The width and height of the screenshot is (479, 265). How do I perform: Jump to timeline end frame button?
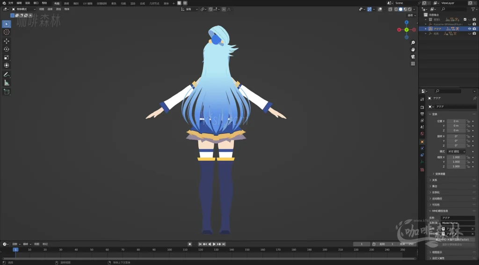[x=224, y=244]
